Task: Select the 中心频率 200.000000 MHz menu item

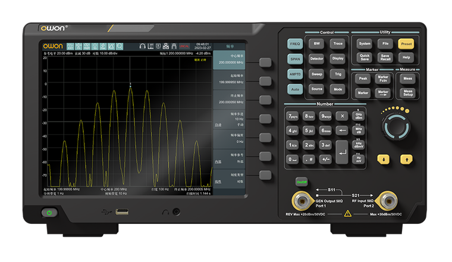Action: click(229, 60)
